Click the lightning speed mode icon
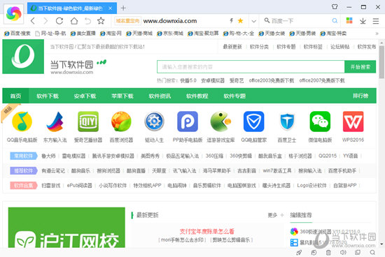385x257 pixels. coord(231,21)
